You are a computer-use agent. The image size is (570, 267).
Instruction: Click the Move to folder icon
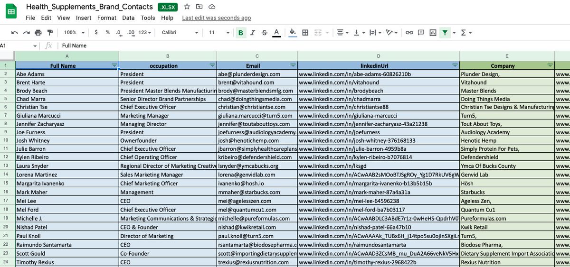point(199,7)
